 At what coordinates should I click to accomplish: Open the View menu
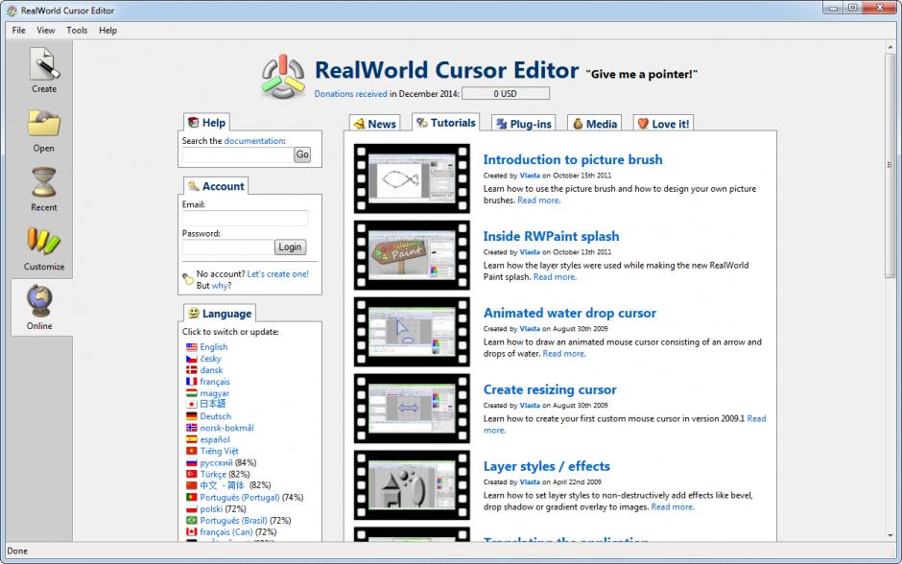click(46, 31)
